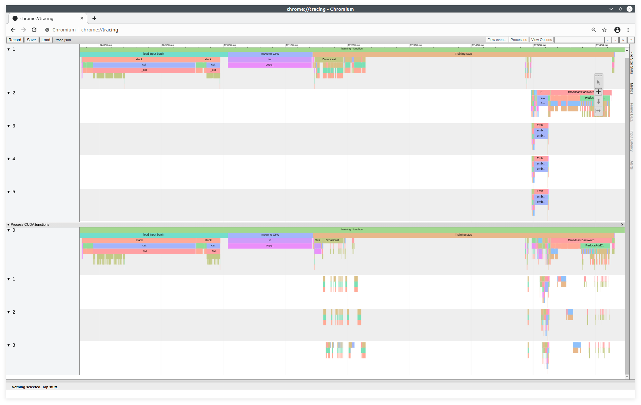641x405 pixels.
Task: Select the selection arrow tool in floating toolbar
Action: pos(598,82)
